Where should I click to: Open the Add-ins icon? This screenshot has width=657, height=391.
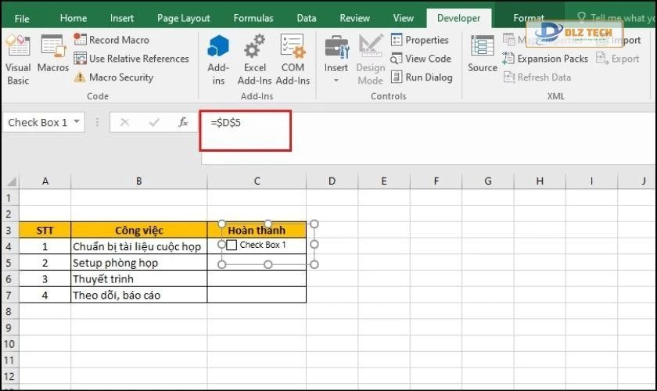pyautogui.click(x=218, y=59)
